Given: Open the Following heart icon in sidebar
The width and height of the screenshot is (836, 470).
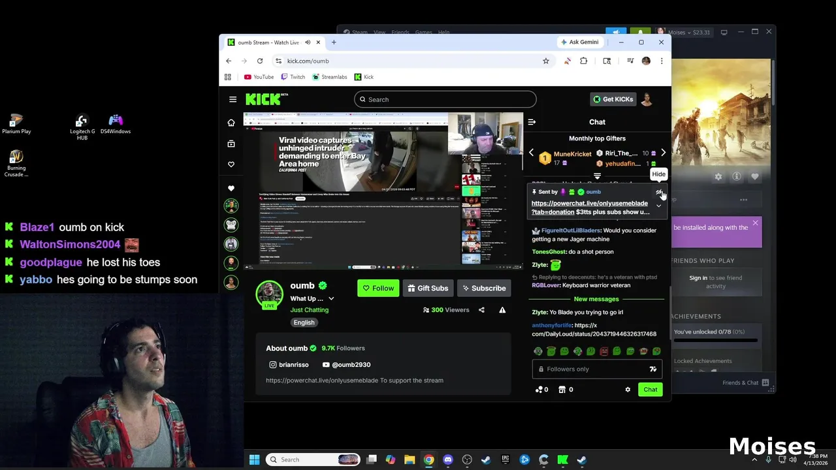Looking at the screenshot, I should tap(231, 164).
